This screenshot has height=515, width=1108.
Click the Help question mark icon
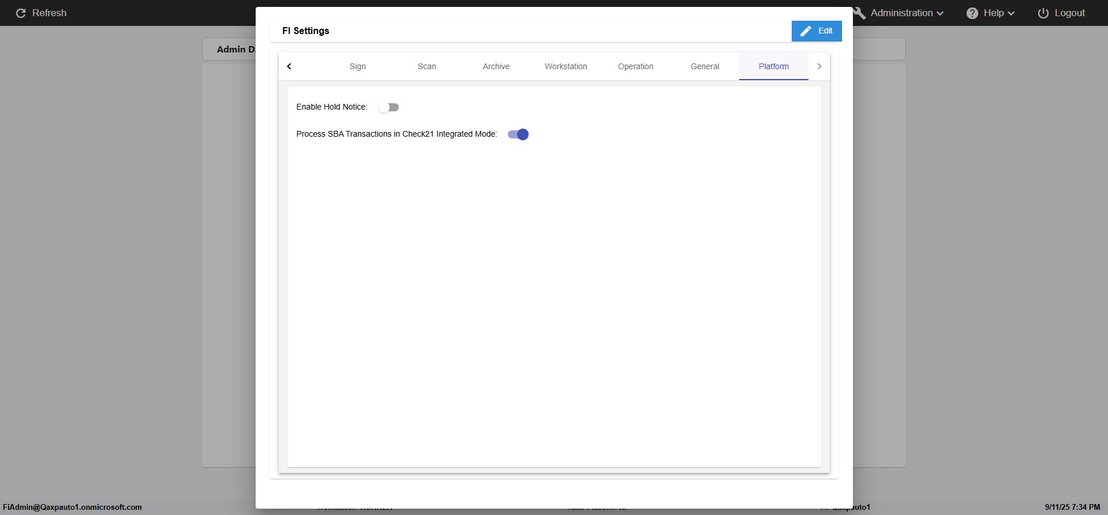[x=972, y=13]
